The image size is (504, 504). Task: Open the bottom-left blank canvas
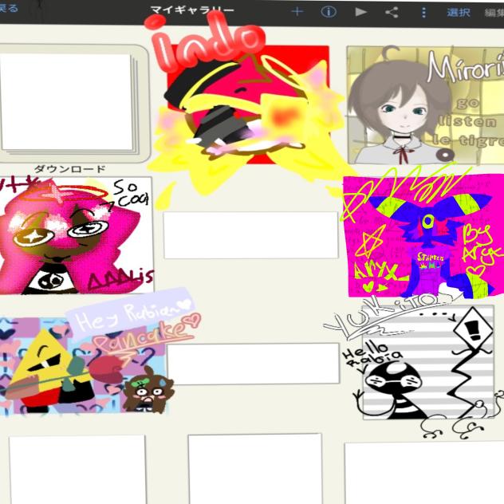pyautogui.click(x=77, y=469)
